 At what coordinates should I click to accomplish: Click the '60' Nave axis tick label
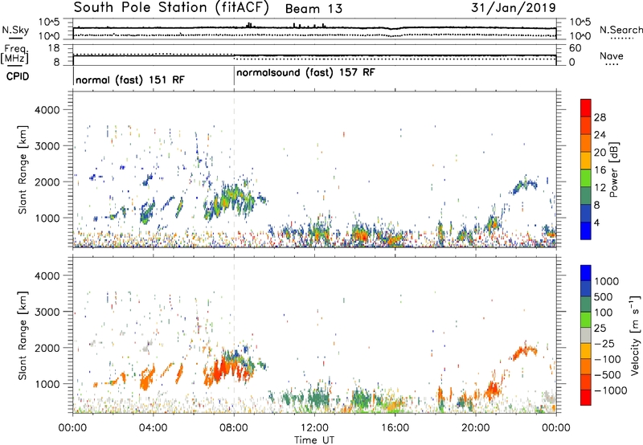pos(575,48)
